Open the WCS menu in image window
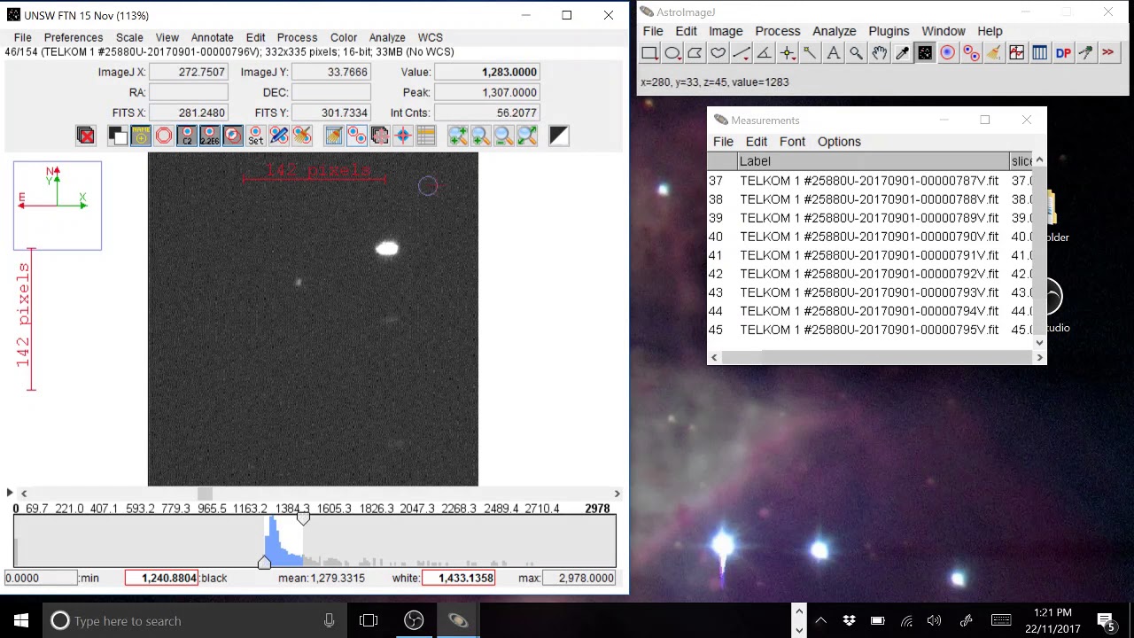Screen dimensions: 1134x638 pos(431,37)
